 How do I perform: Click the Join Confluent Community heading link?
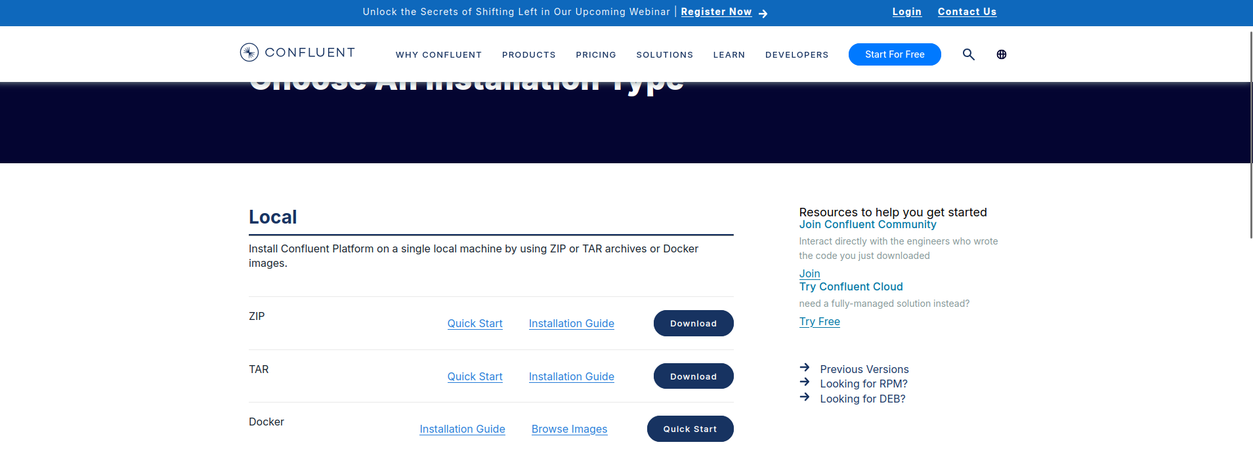867,225
